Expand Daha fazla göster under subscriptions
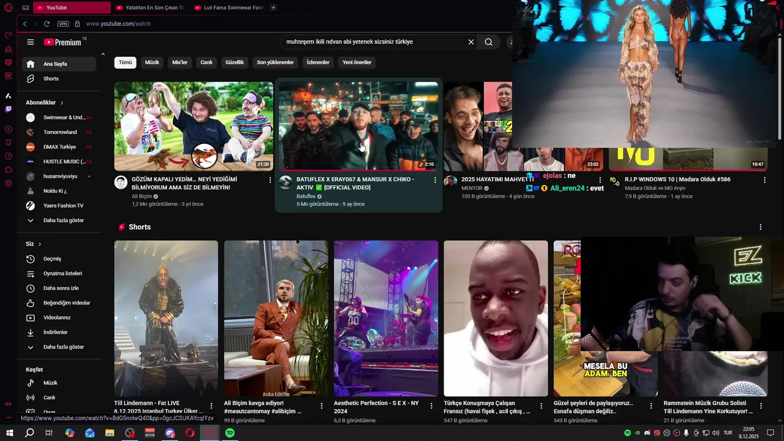This screenshot has width=784, height=441. point(59,220)
